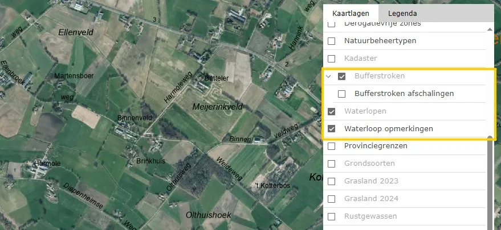Click the Waterloop opmerkingen label
This screenshot has height=230, width=501.
click(389, 129)
